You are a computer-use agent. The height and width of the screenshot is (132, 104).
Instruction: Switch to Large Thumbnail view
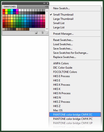(63, 19)
